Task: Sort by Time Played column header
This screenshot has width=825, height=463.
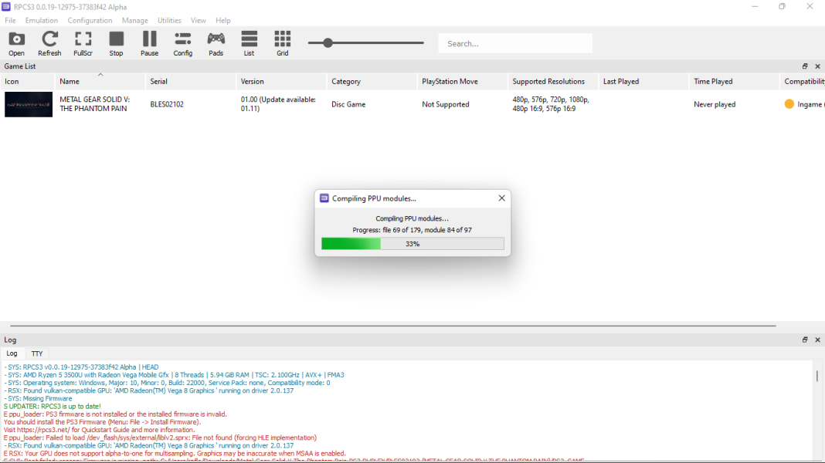Action: tap(733, 82)
